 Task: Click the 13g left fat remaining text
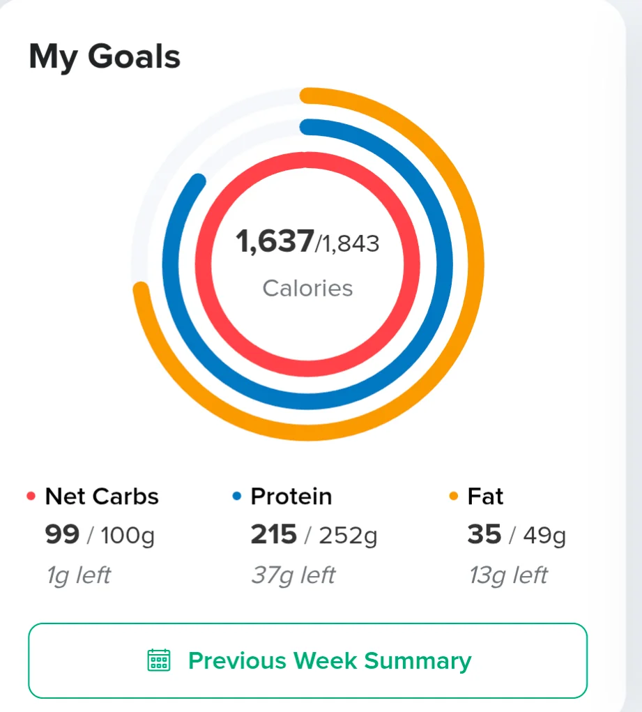tap(509, 575)
